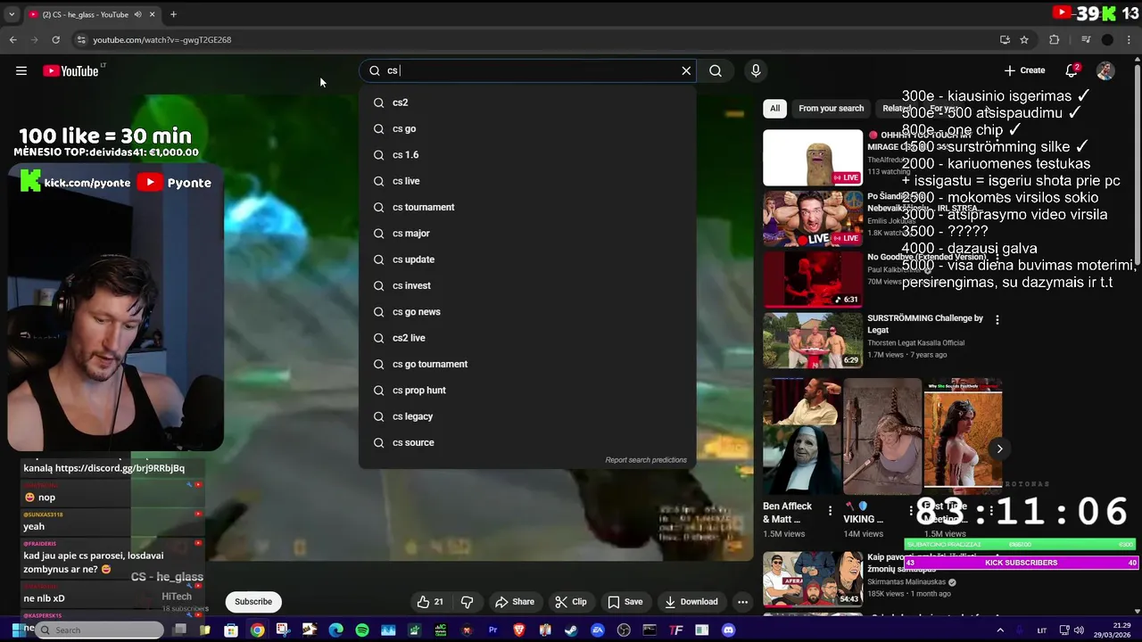Subscribe to the he_glass channel
Image resolution: width=1142 pixels, height=642 pixels.
pos(253,602)
